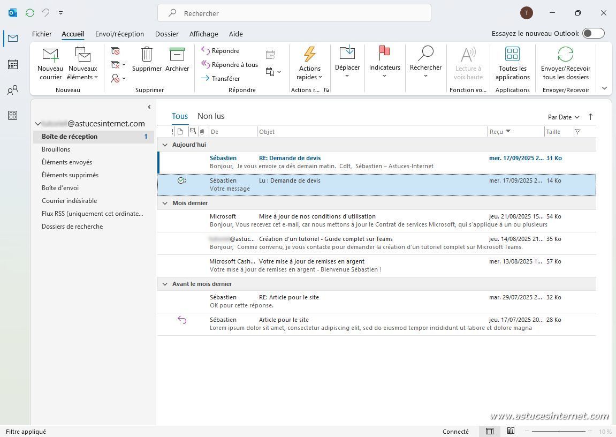Screen dimensions: 616x437
Task: Open the Brouillons folder
Action: [x=56, y=149]
